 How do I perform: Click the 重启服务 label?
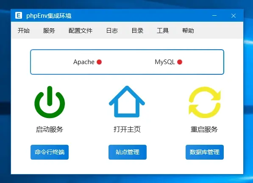[204, 130]
